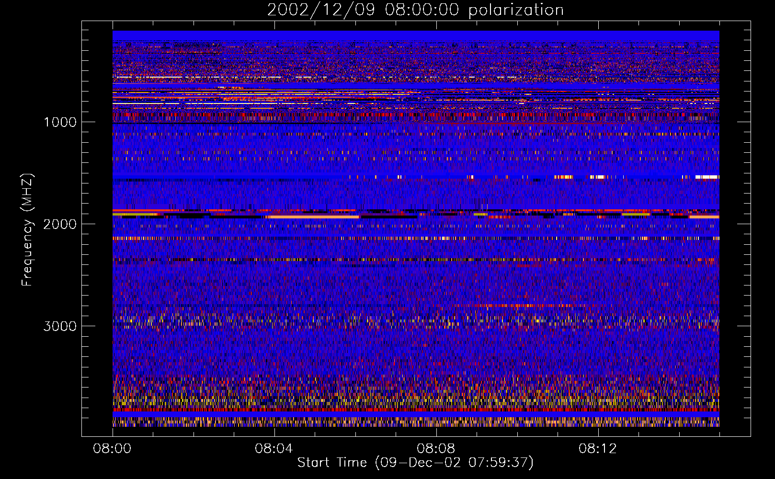Viewport: 775px width, 479px height.
Task: Click the 1000 frequency tick label
Action: pos(60,122)
